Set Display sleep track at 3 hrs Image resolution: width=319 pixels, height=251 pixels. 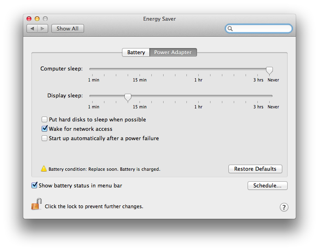tap(257, 96)
